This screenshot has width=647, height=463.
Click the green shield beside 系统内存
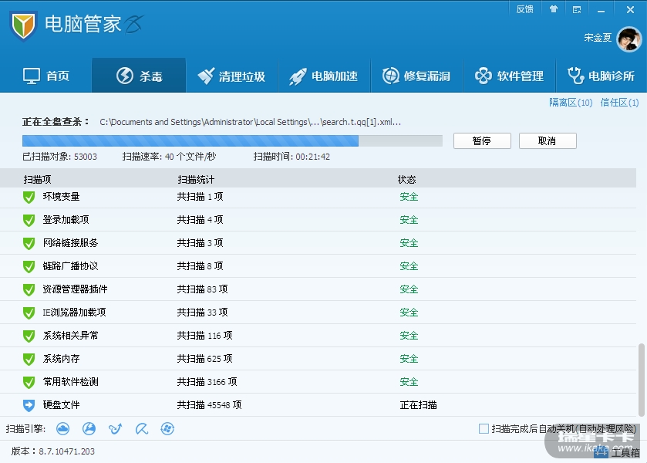pos(29,359)
